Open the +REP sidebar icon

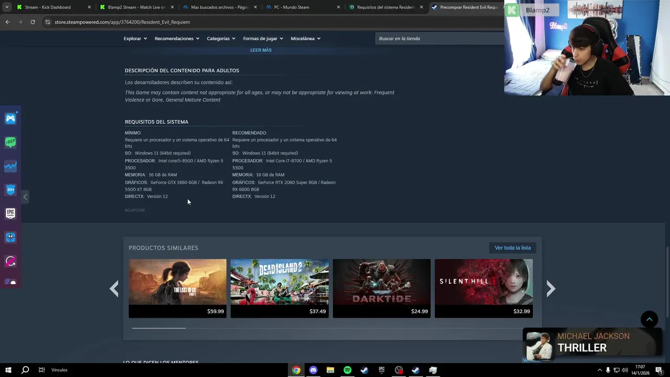point(10,142)
